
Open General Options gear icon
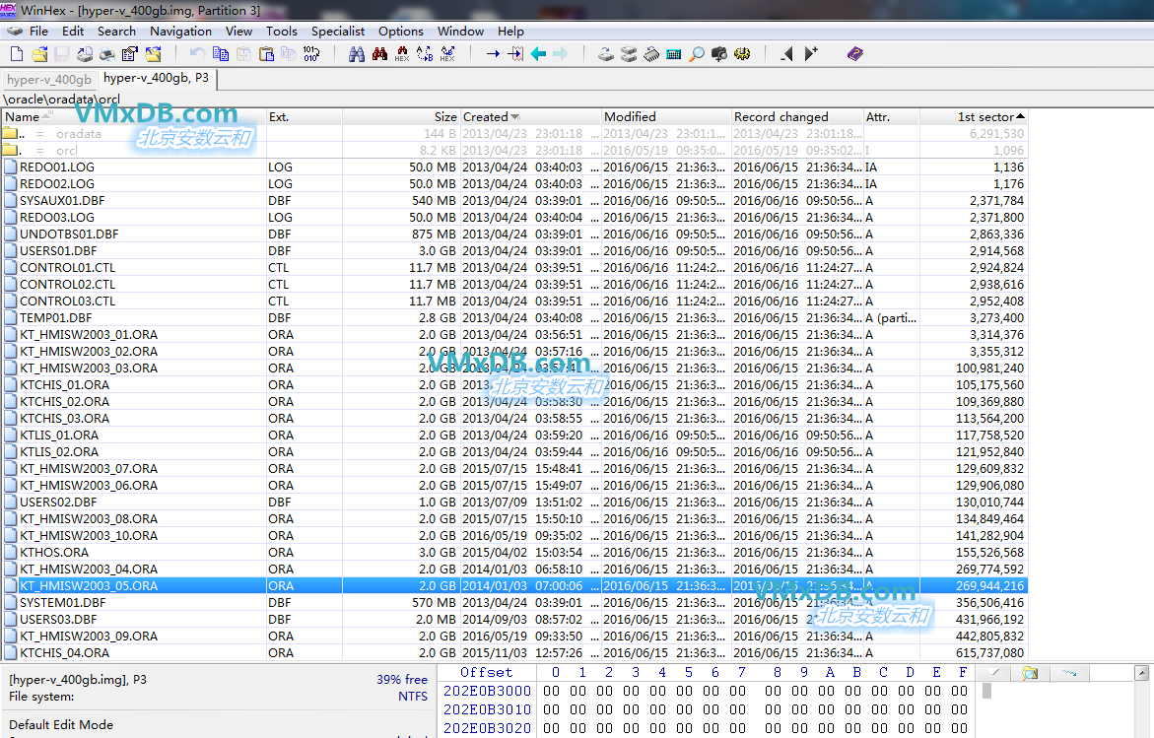(742, 54)
